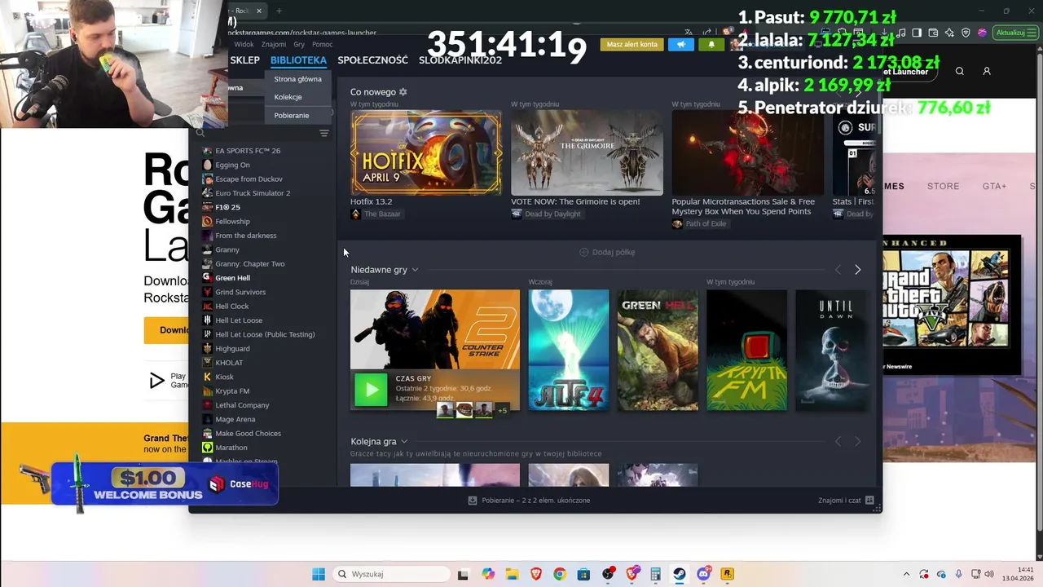Open Path of Exile microtransactions news thumbnail
This screenshot has height=587, width=1043.
click(x=747, y=152)
